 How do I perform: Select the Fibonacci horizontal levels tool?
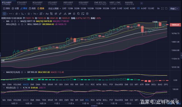(29, 14)
